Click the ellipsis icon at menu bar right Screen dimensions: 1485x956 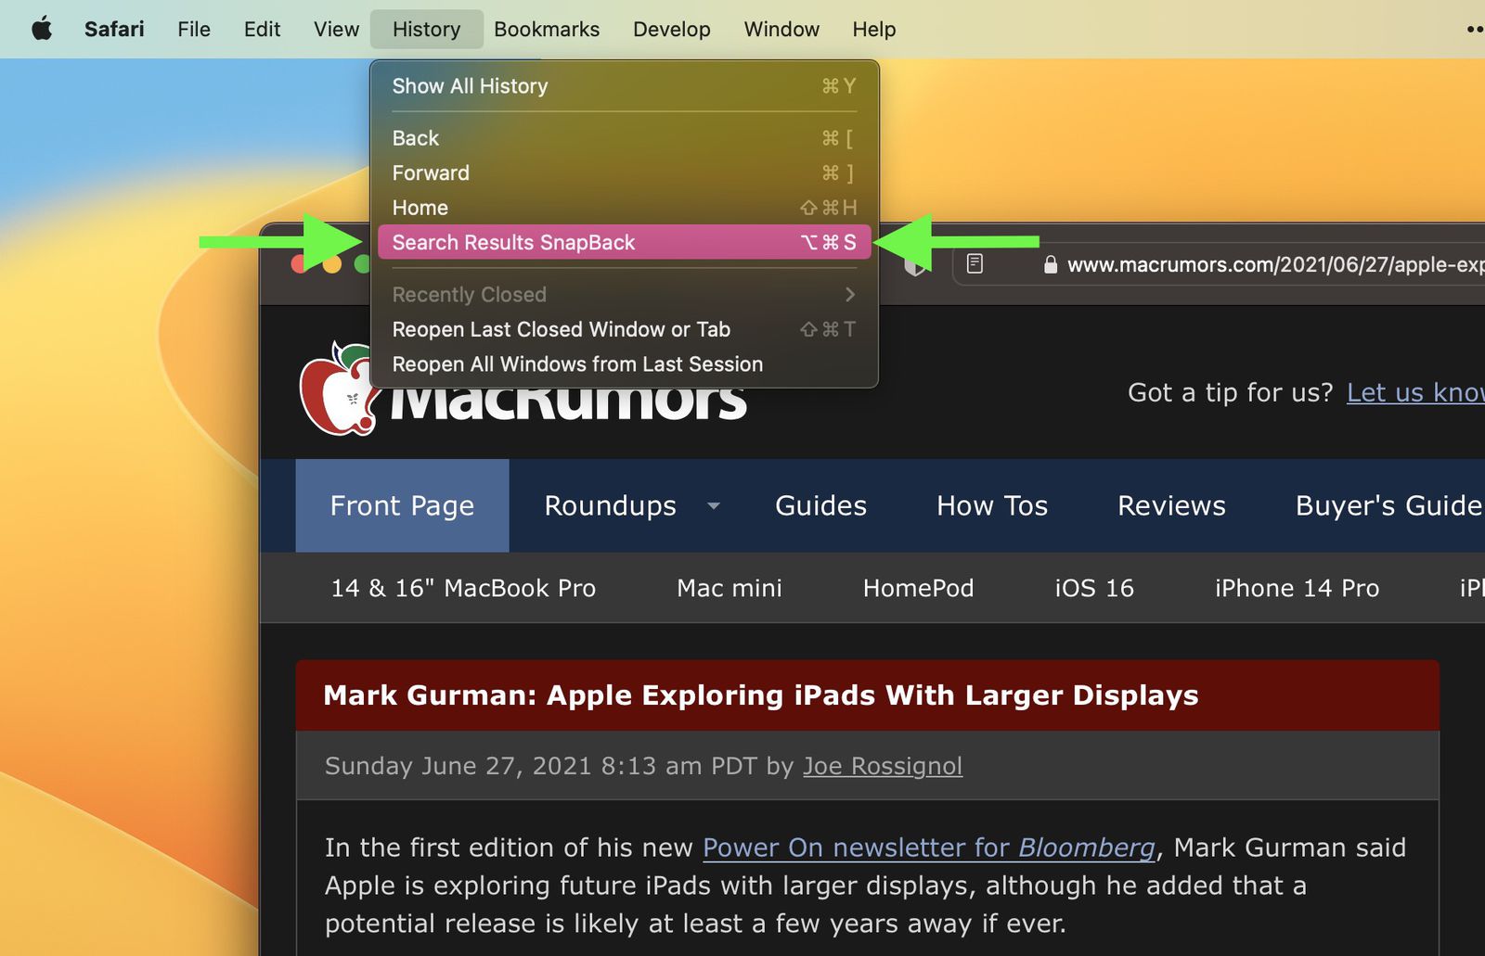pos(1474,29)
